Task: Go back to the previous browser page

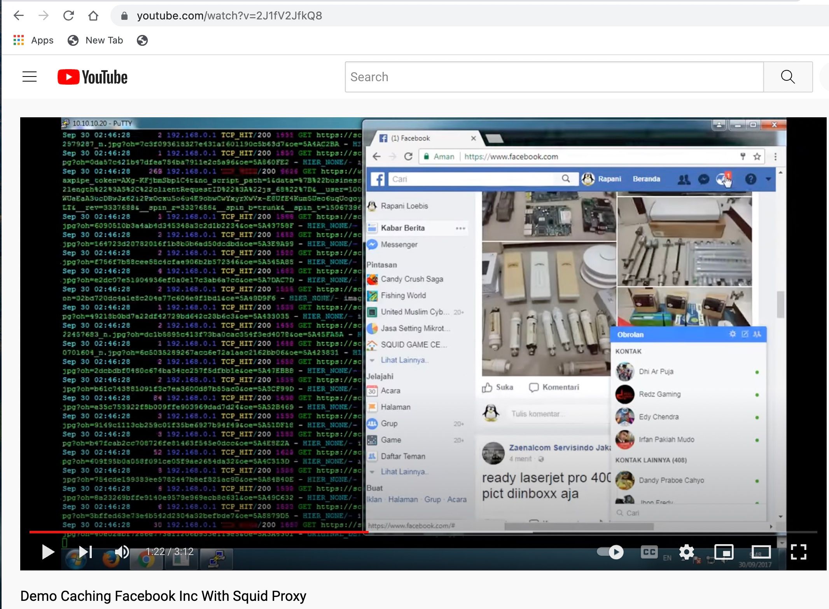Action: (19, 16)
